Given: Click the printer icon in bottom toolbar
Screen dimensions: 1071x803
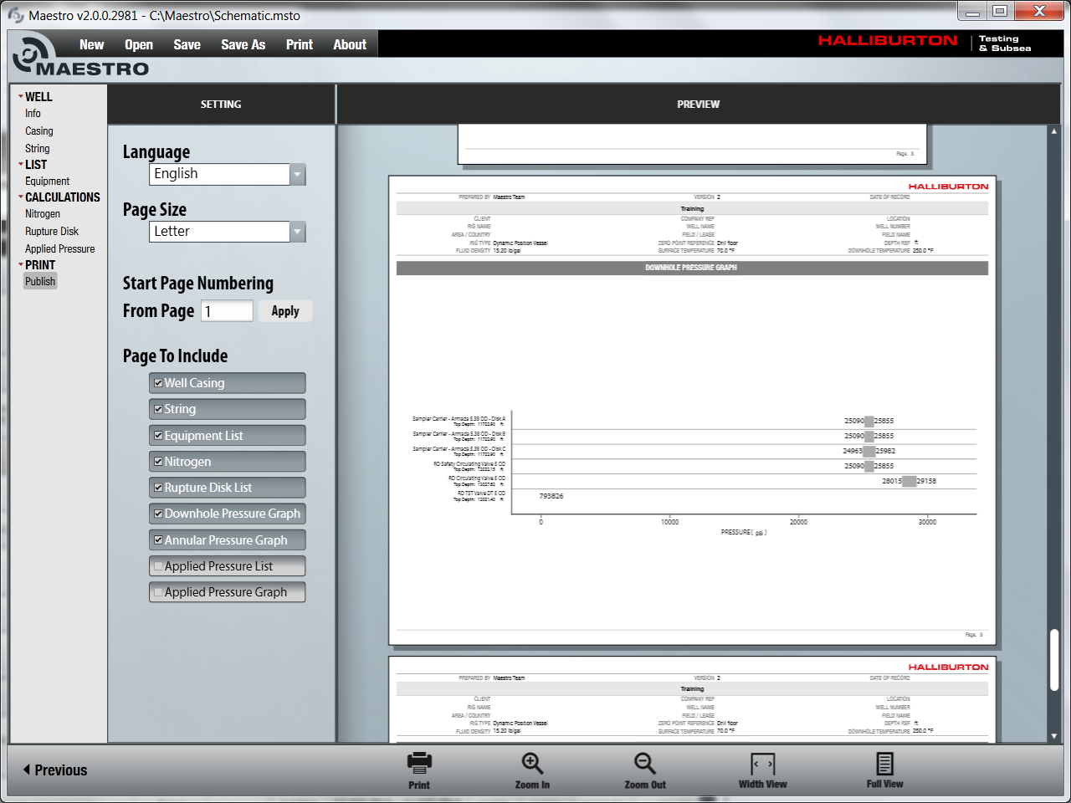Looking at the screenshot, I should (419, 762).
